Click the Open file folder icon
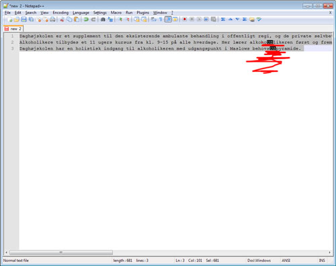The height and width of the screenshot is (266, 336). pyautogui.click(x=17, y=19)
